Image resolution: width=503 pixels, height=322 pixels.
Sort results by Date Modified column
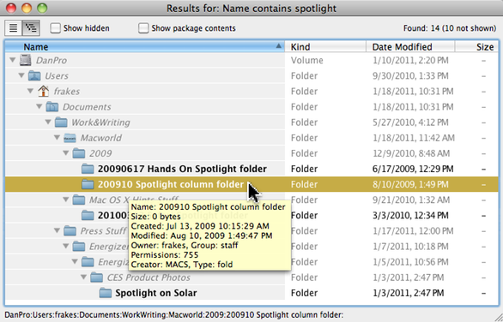[410, 47]
